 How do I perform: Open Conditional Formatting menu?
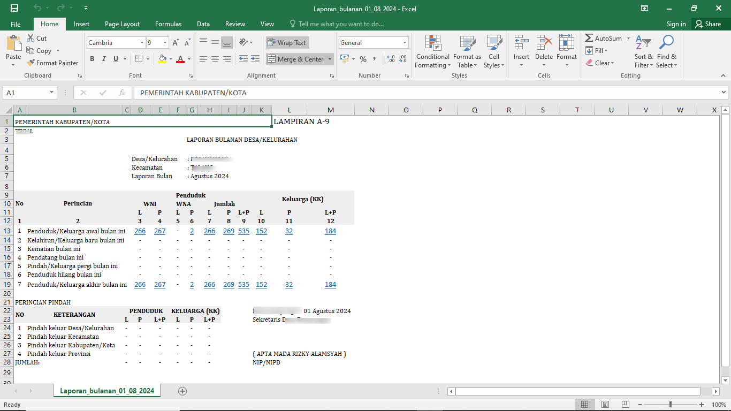click(x=433, y=52)
